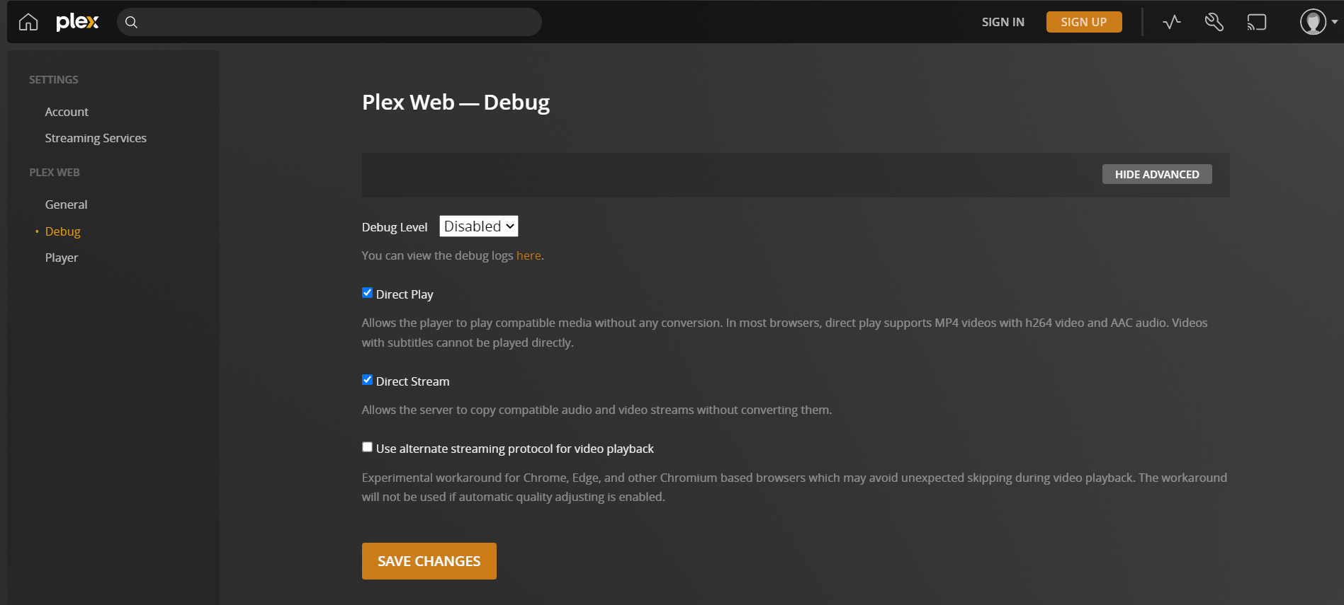Go to the home icon
Image resolution: width=1344 pixels, height=605 pixels.
[x=28, y=22]
